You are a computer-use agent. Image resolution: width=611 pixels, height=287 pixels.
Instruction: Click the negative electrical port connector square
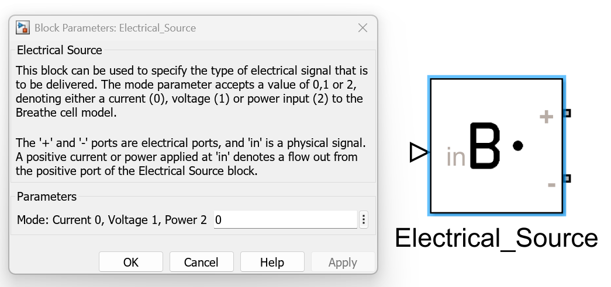point(567,178)
